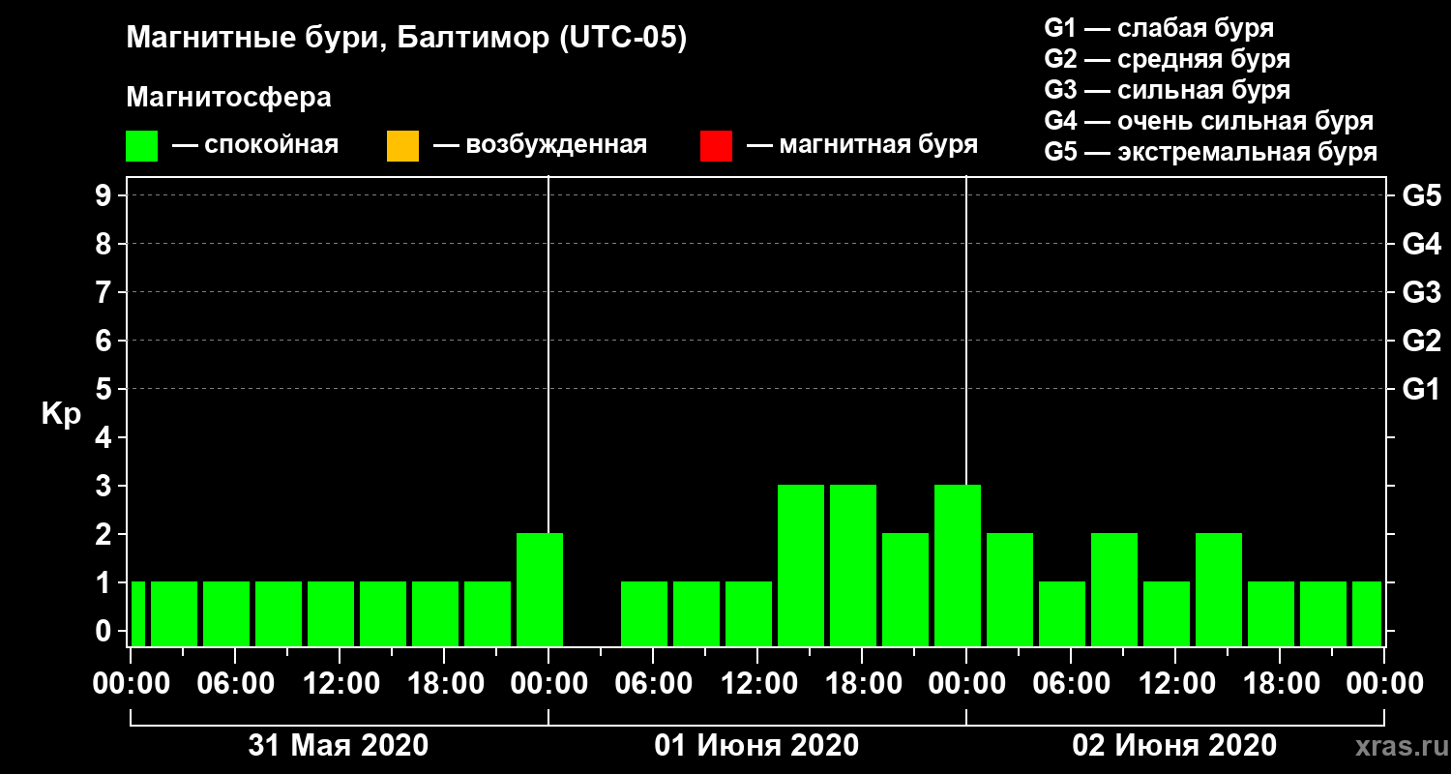Image resolution: width=1451 pixels, height=774 pixels.
Task: Click the '12:00' tick label above 01 Июня 2020
Action: click(757, 683)
